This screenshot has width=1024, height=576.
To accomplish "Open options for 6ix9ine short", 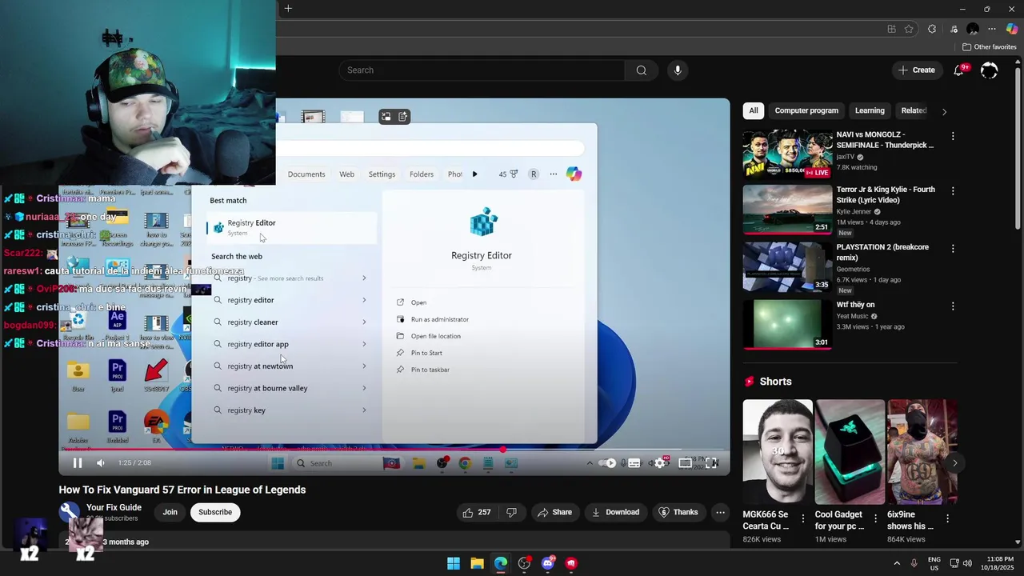I will coord(948,518).
